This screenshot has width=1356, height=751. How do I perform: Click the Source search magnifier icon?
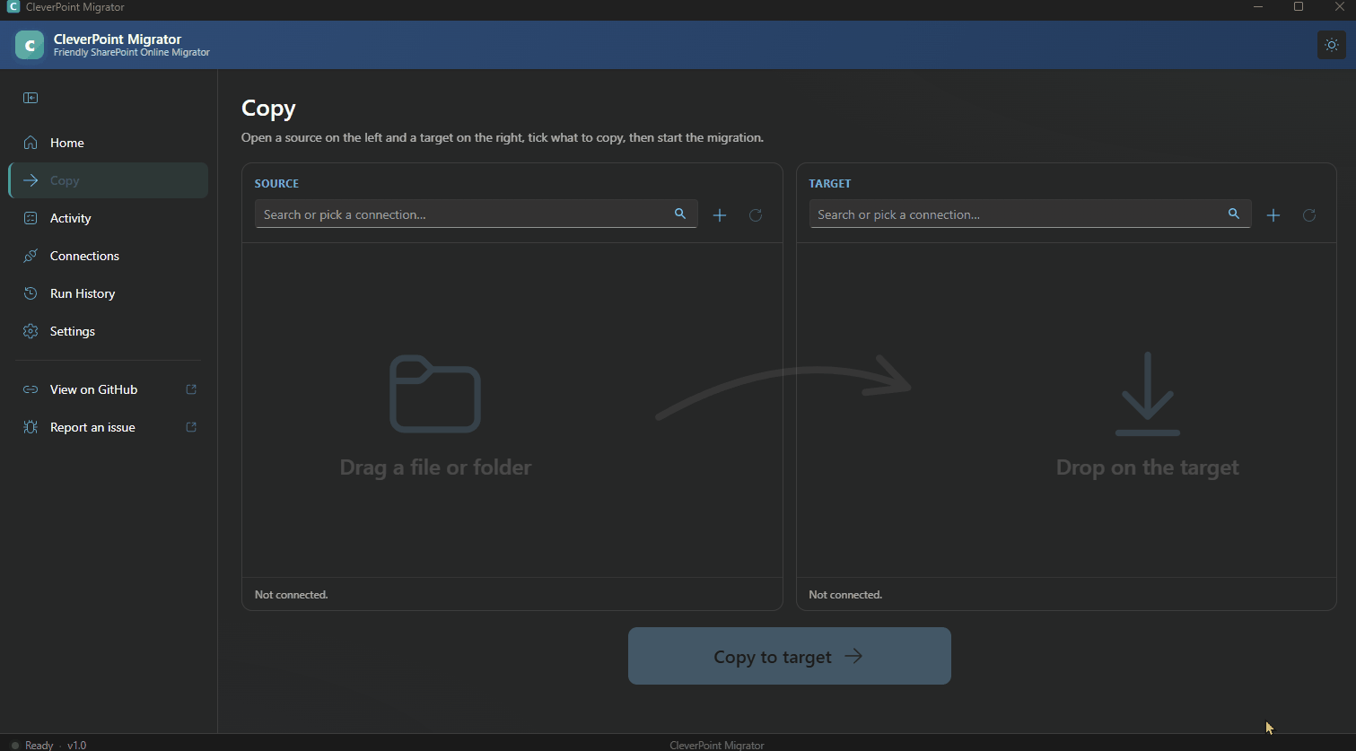(680, 214)
